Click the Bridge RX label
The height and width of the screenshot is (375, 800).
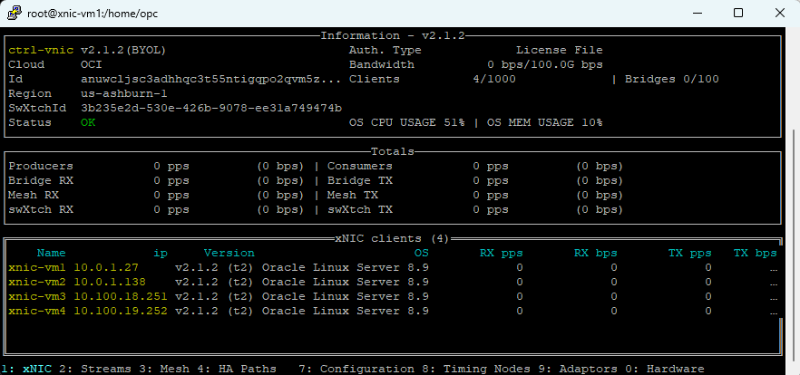point(41,181)
